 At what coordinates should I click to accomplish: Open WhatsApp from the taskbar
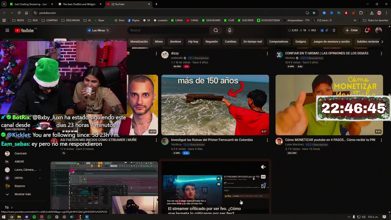(49, 217)
